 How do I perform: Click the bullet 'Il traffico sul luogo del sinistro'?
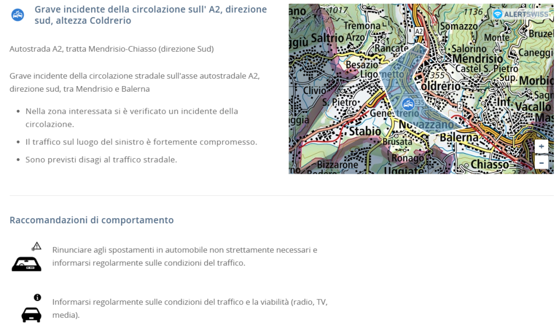click(141, 142)
